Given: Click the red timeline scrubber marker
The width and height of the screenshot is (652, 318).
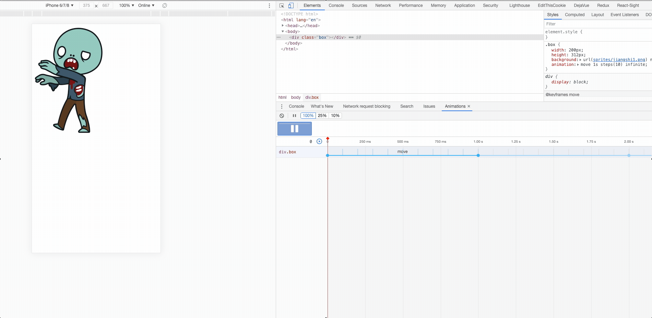Looking at the screenshot, I should tap(328, 139).
